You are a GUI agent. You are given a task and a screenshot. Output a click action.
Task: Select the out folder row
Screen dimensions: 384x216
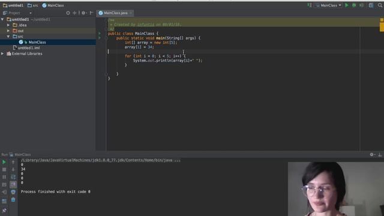coord(48,31)
